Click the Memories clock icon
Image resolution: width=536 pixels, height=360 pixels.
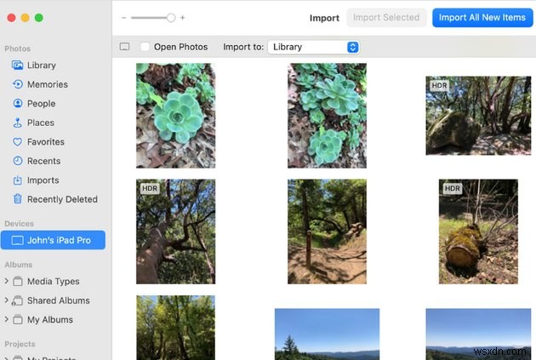[x=17, y=84]
